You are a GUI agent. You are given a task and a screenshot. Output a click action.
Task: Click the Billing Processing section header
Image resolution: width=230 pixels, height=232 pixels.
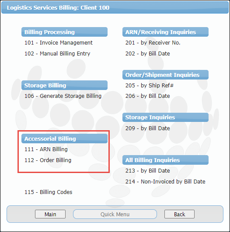pos(64,32)
